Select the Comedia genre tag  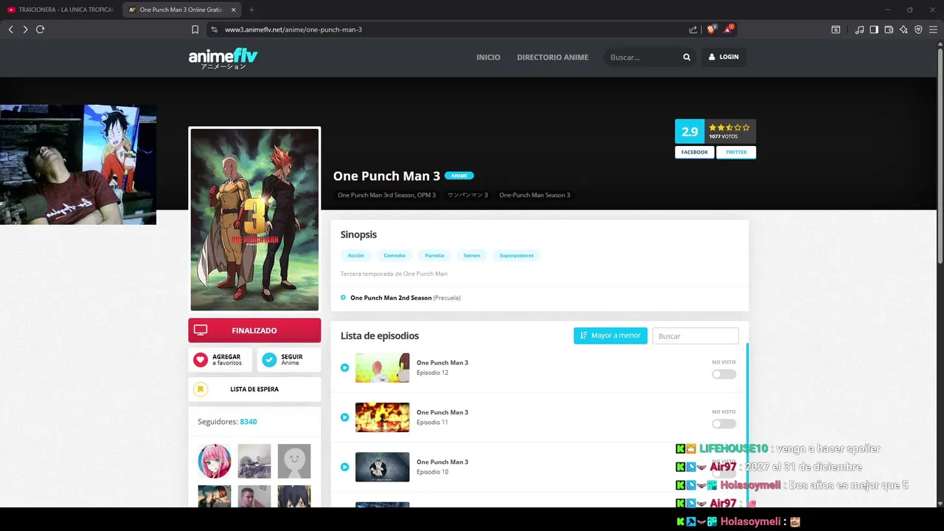pyautogui.click(x=395, y=255)
